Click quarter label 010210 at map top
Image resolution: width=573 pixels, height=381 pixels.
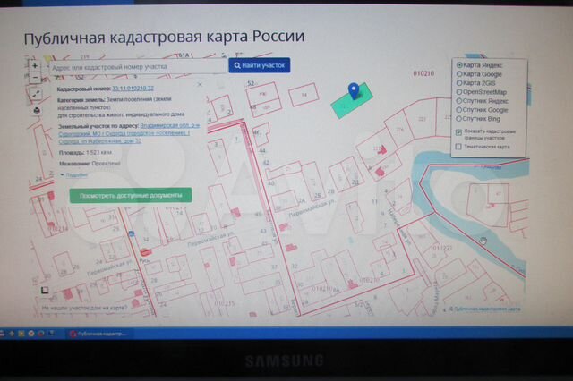pyautogui.click(x=423, y=73)
